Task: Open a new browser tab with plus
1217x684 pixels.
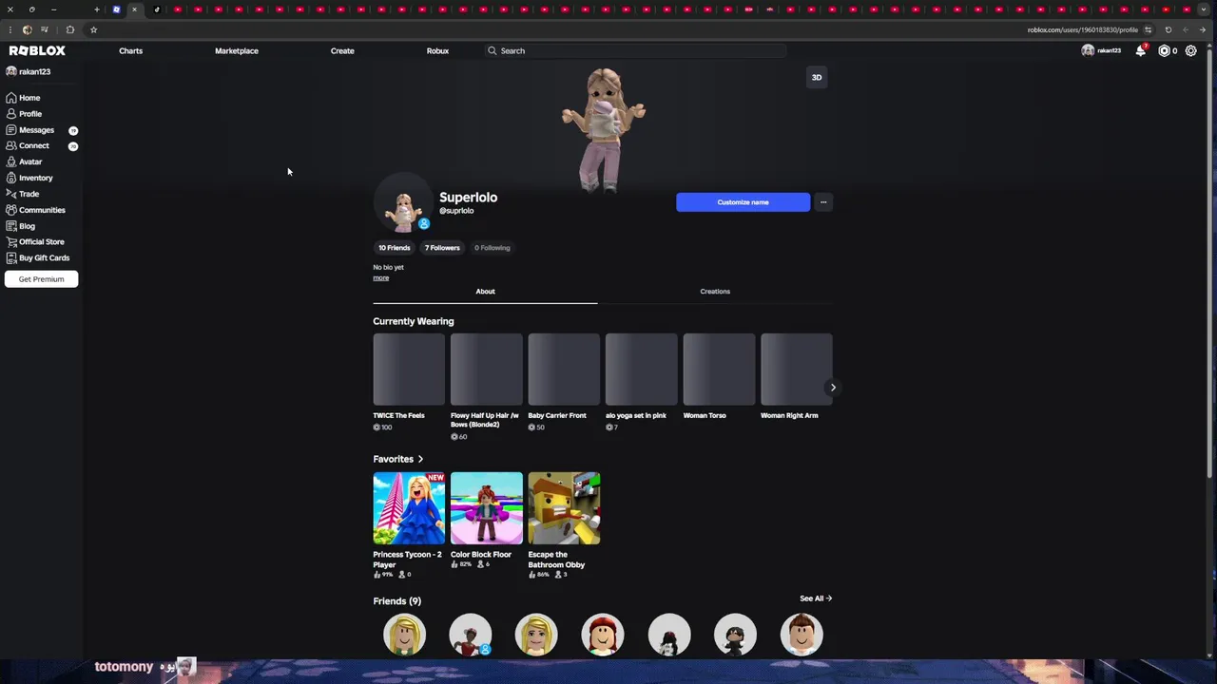Action: tap(96, 9)
